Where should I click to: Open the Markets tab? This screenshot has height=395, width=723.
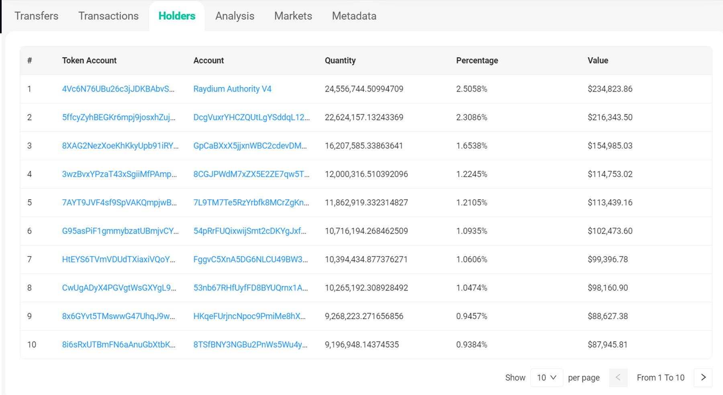pyautogui.click(x=293, y=16)
